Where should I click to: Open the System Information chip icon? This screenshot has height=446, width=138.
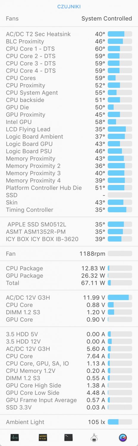click(95, 437)
